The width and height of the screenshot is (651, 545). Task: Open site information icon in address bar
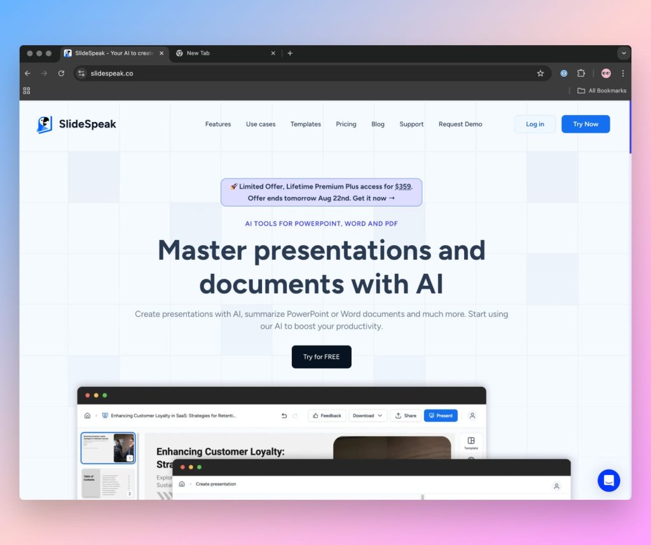pyautogui.click(x=81, y=74)
